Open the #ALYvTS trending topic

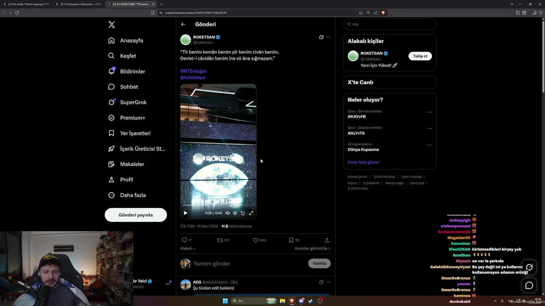pyautogui.click(x=356, y=133)
